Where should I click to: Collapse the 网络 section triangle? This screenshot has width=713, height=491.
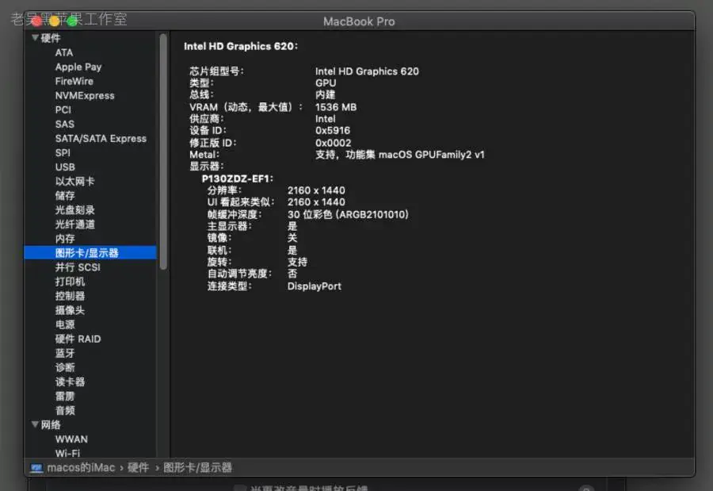[35, 424]
